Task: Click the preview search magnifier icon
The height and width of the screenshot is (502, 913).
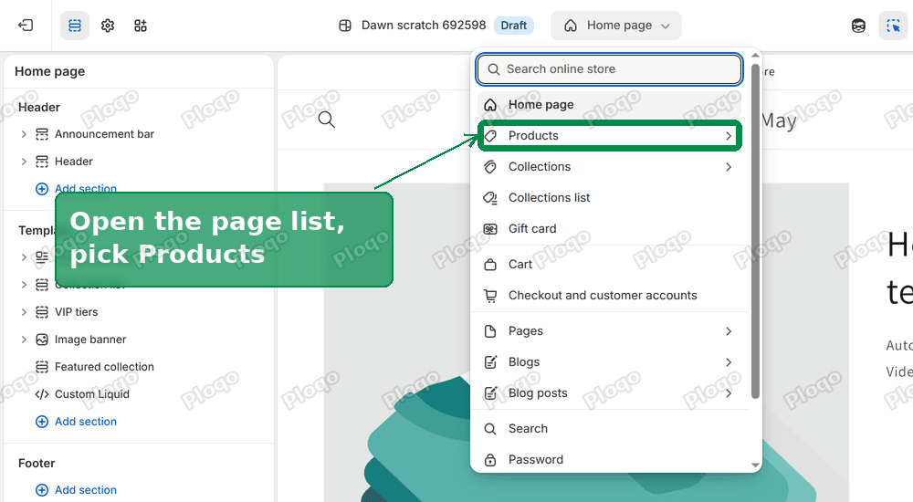Action: (327, 120)
